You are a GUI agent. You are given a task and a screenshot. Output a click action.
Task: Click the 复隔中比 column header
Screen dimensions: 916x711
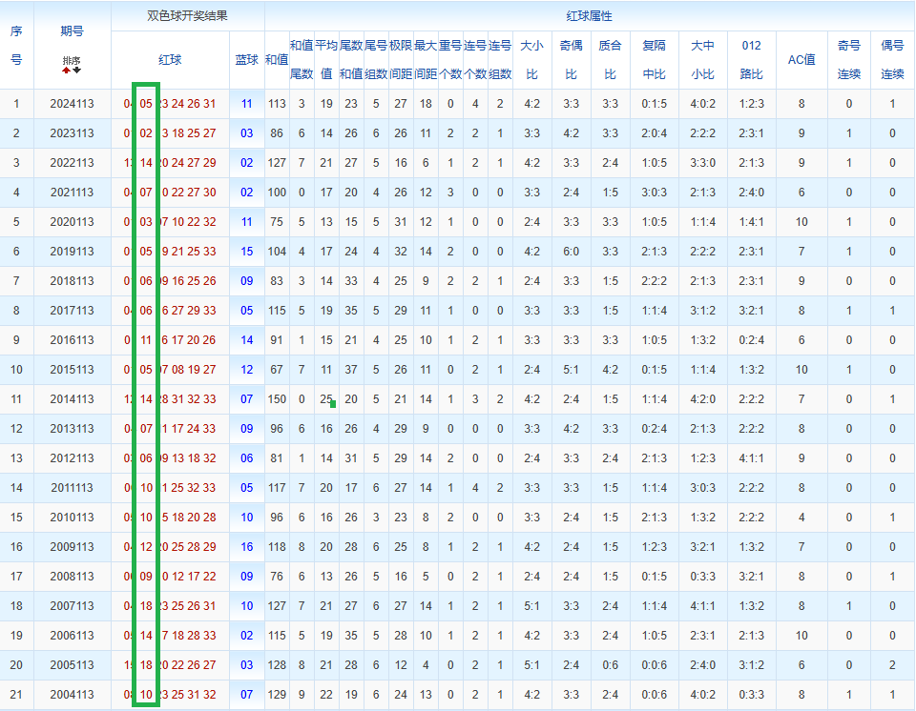(655, 59)
